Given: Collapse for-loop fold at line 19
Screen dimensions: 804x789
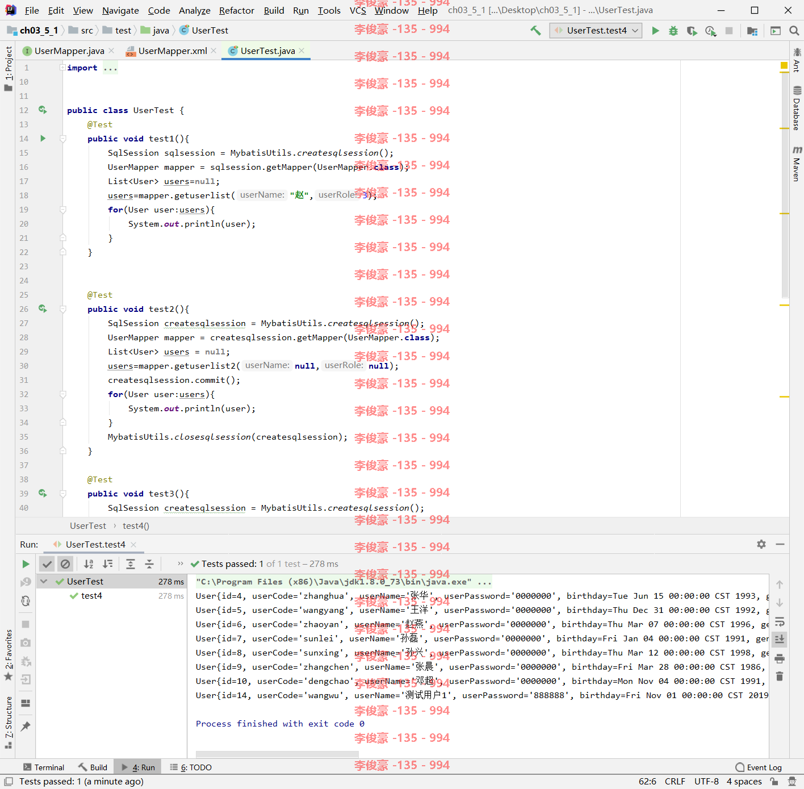Looking at the screenshot, I should click(63, 210).
